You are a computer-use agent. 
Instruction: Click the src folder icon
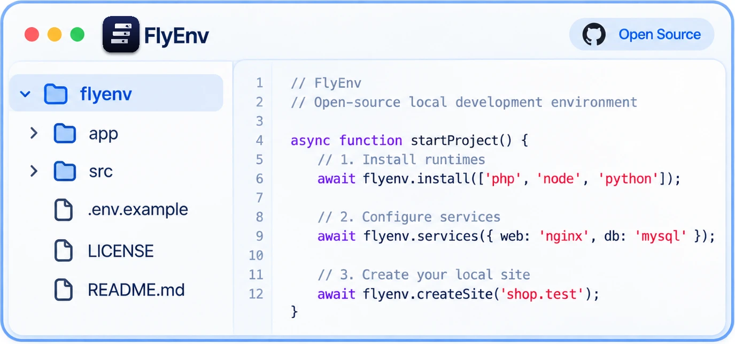click(x=65, y=171)
